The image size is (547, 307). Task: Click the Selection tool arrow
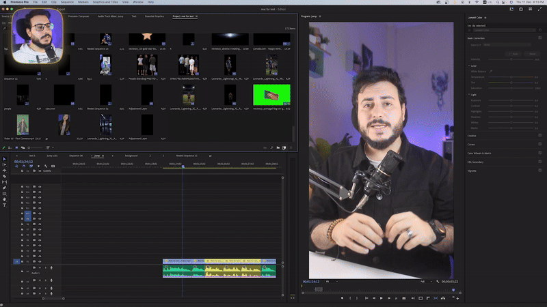(4, 159)
